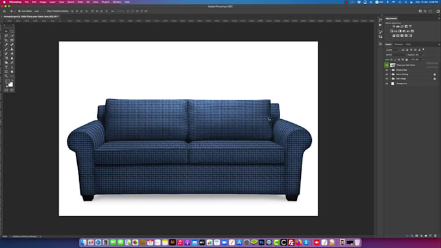
Task: Toggle lock transparent pixels
Action: 391,60
